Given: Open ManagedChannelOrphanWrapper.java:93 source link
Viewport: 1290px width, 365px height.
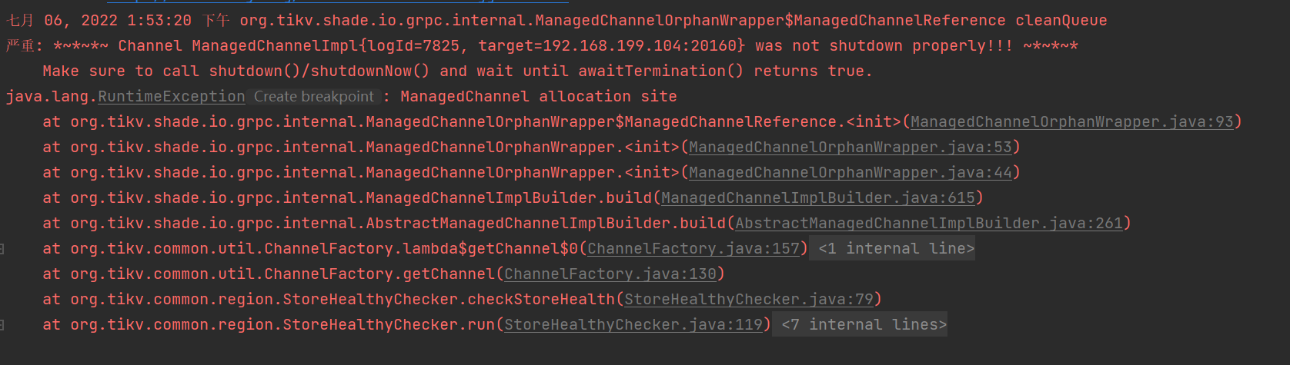Looking at the screenshot, I should tap(1071, 122).
